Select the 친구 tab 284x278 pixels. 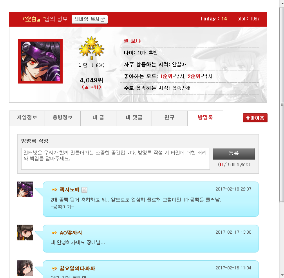pyautogui.click(x=170, y=118)
